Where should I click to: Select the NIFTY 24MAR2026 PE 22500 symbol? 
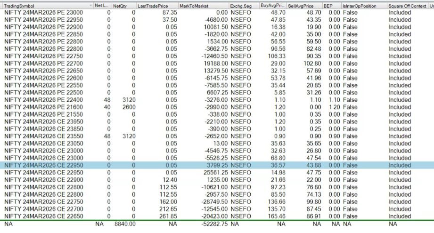coord(43,92)
